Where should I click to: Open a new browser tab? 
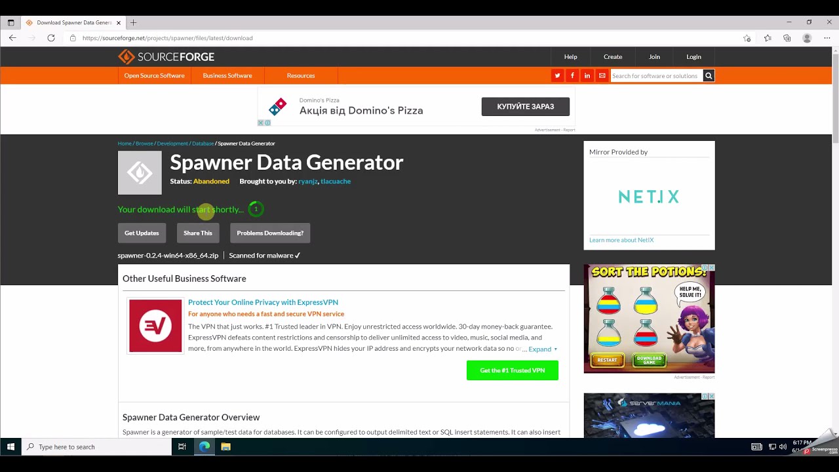click(x=133, y=22)
